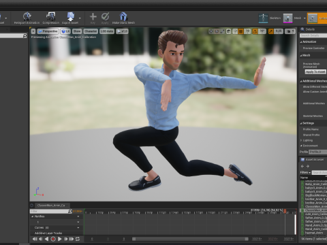This screenshot has width=327, height=245.
Task: Select the translate gizmo tool
Action: 211,31
